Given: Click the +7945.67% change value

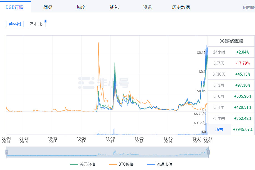Looking at the screenshot, I should pos(243,129).
